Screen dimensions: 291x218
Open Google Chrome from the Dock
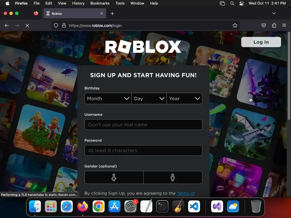click(x=99, y=206)
